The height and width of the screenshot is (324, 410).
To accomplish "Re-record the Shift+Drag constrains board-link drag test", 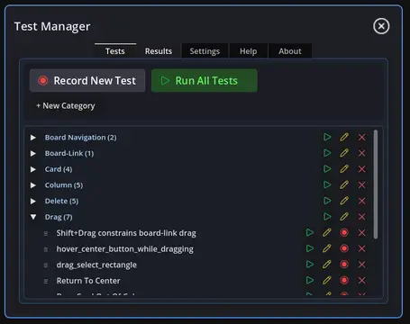I will pos(344,232).
